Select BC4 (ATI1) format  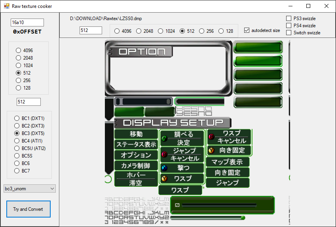coord(17,141)
